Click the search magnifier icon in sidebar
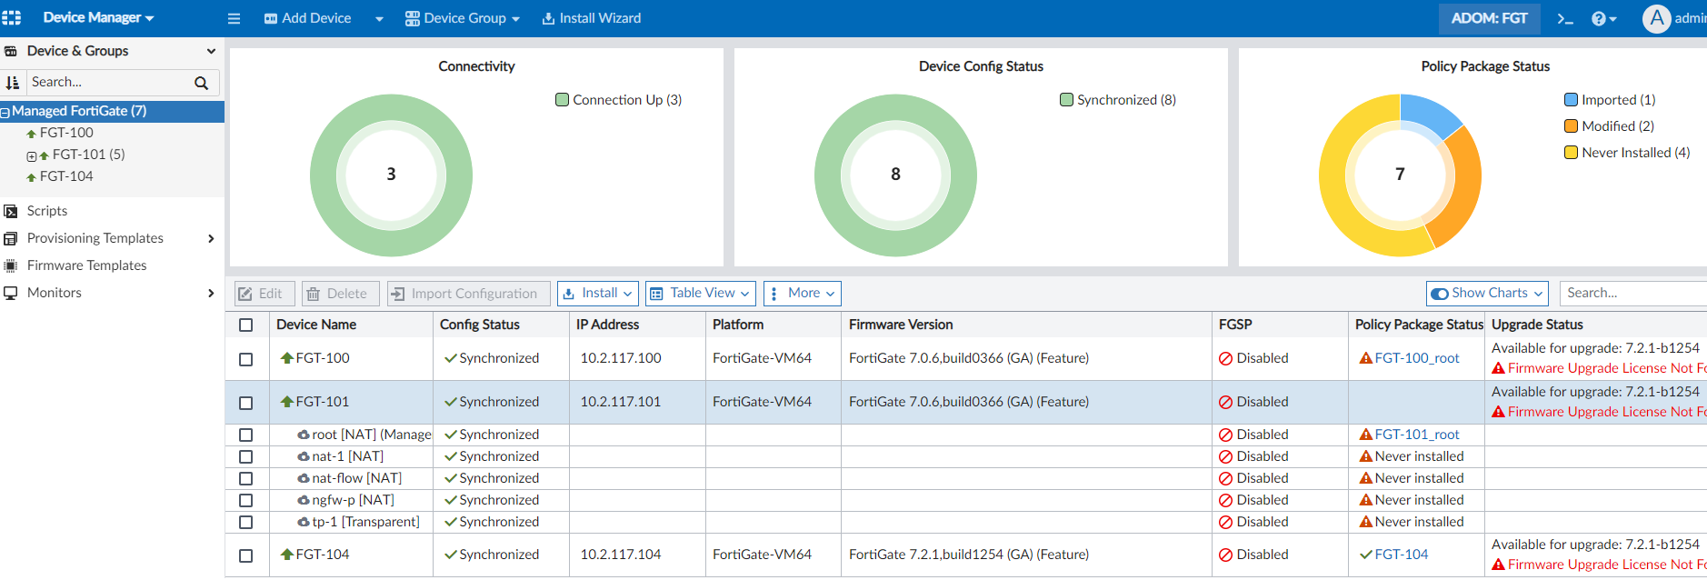 pyautogui.click(x=201, y=83)
